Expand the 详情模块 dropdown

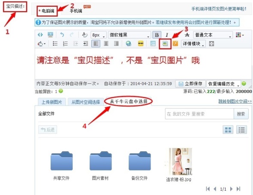pos(193,44)
